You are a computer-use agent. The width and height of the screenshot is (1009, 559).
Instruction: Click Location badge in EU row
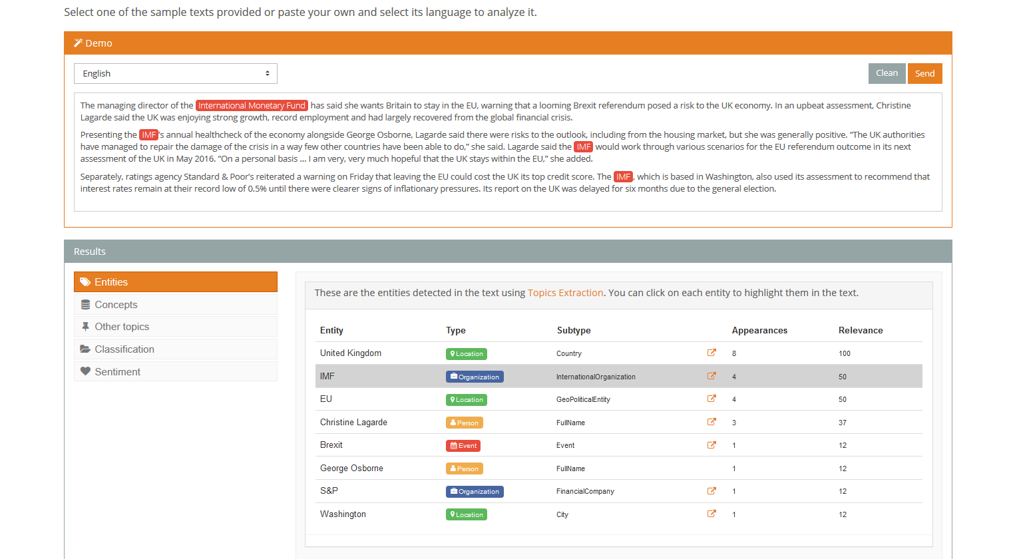467,400
